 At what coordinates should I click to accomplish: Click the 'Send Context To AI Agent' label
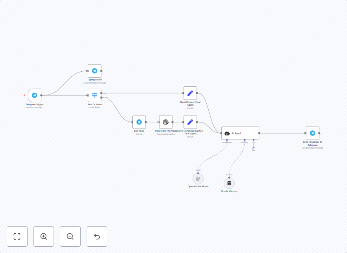(x=190, y=103)
